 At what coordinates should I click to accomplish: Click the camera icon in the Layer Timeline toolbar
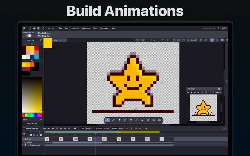[x=44, y=129]
